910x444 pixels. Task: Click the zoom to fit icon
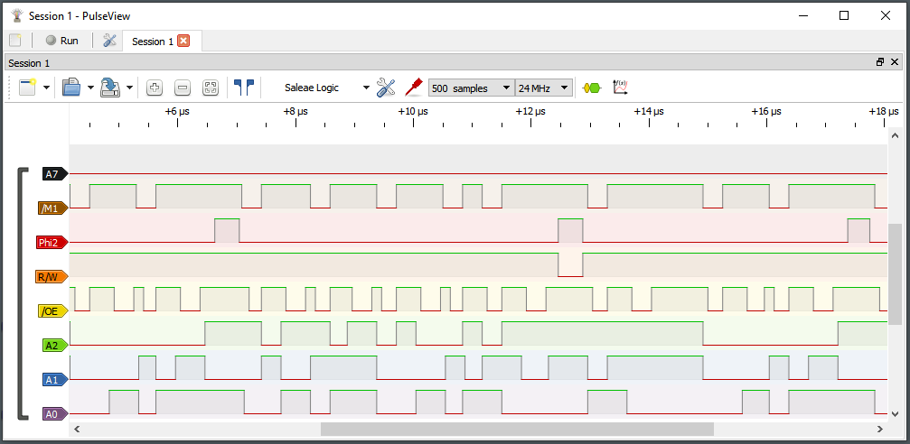point(211,88)
